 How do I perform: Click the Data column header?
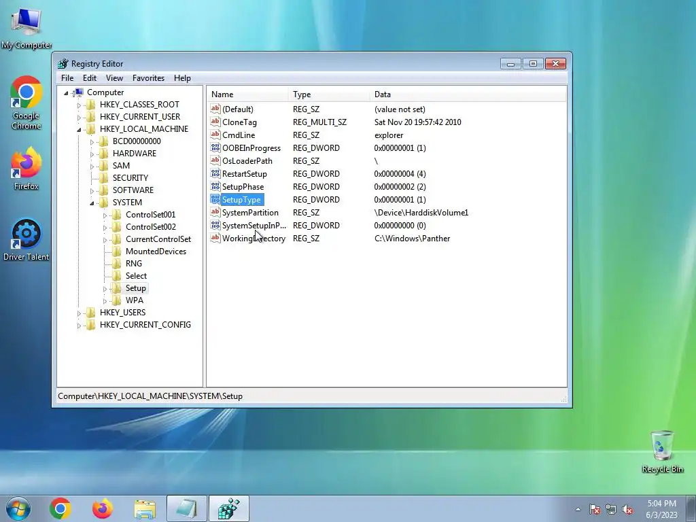coord(468,94)
